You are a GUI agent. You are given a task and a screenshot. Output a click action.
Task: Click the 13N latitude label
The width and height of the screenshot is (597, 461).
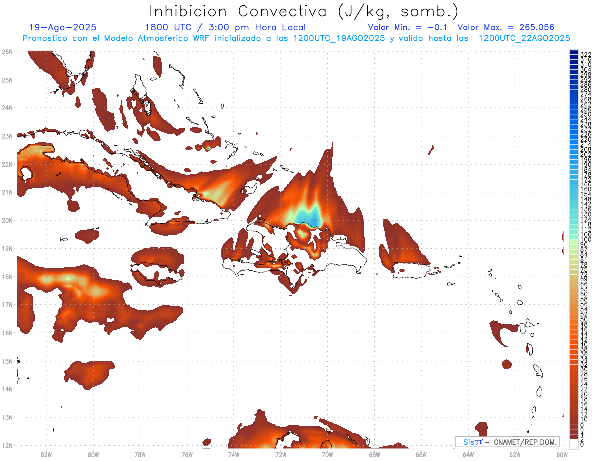(x=7, y=417)
